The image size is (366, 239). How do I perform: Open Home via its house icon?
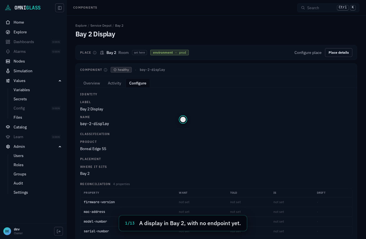point(8,22)
